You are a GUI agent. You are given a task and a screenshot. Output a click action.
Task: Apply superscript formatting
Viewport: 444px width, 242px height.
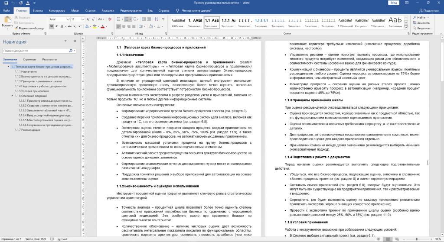click(x=80, y=26)
